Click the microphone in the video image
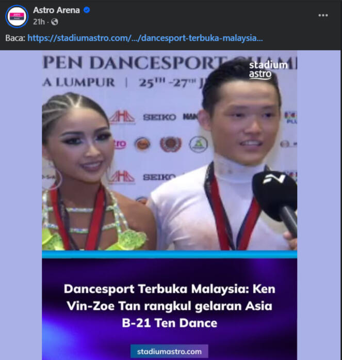This screenshot has width=342, height=360. 276,202
